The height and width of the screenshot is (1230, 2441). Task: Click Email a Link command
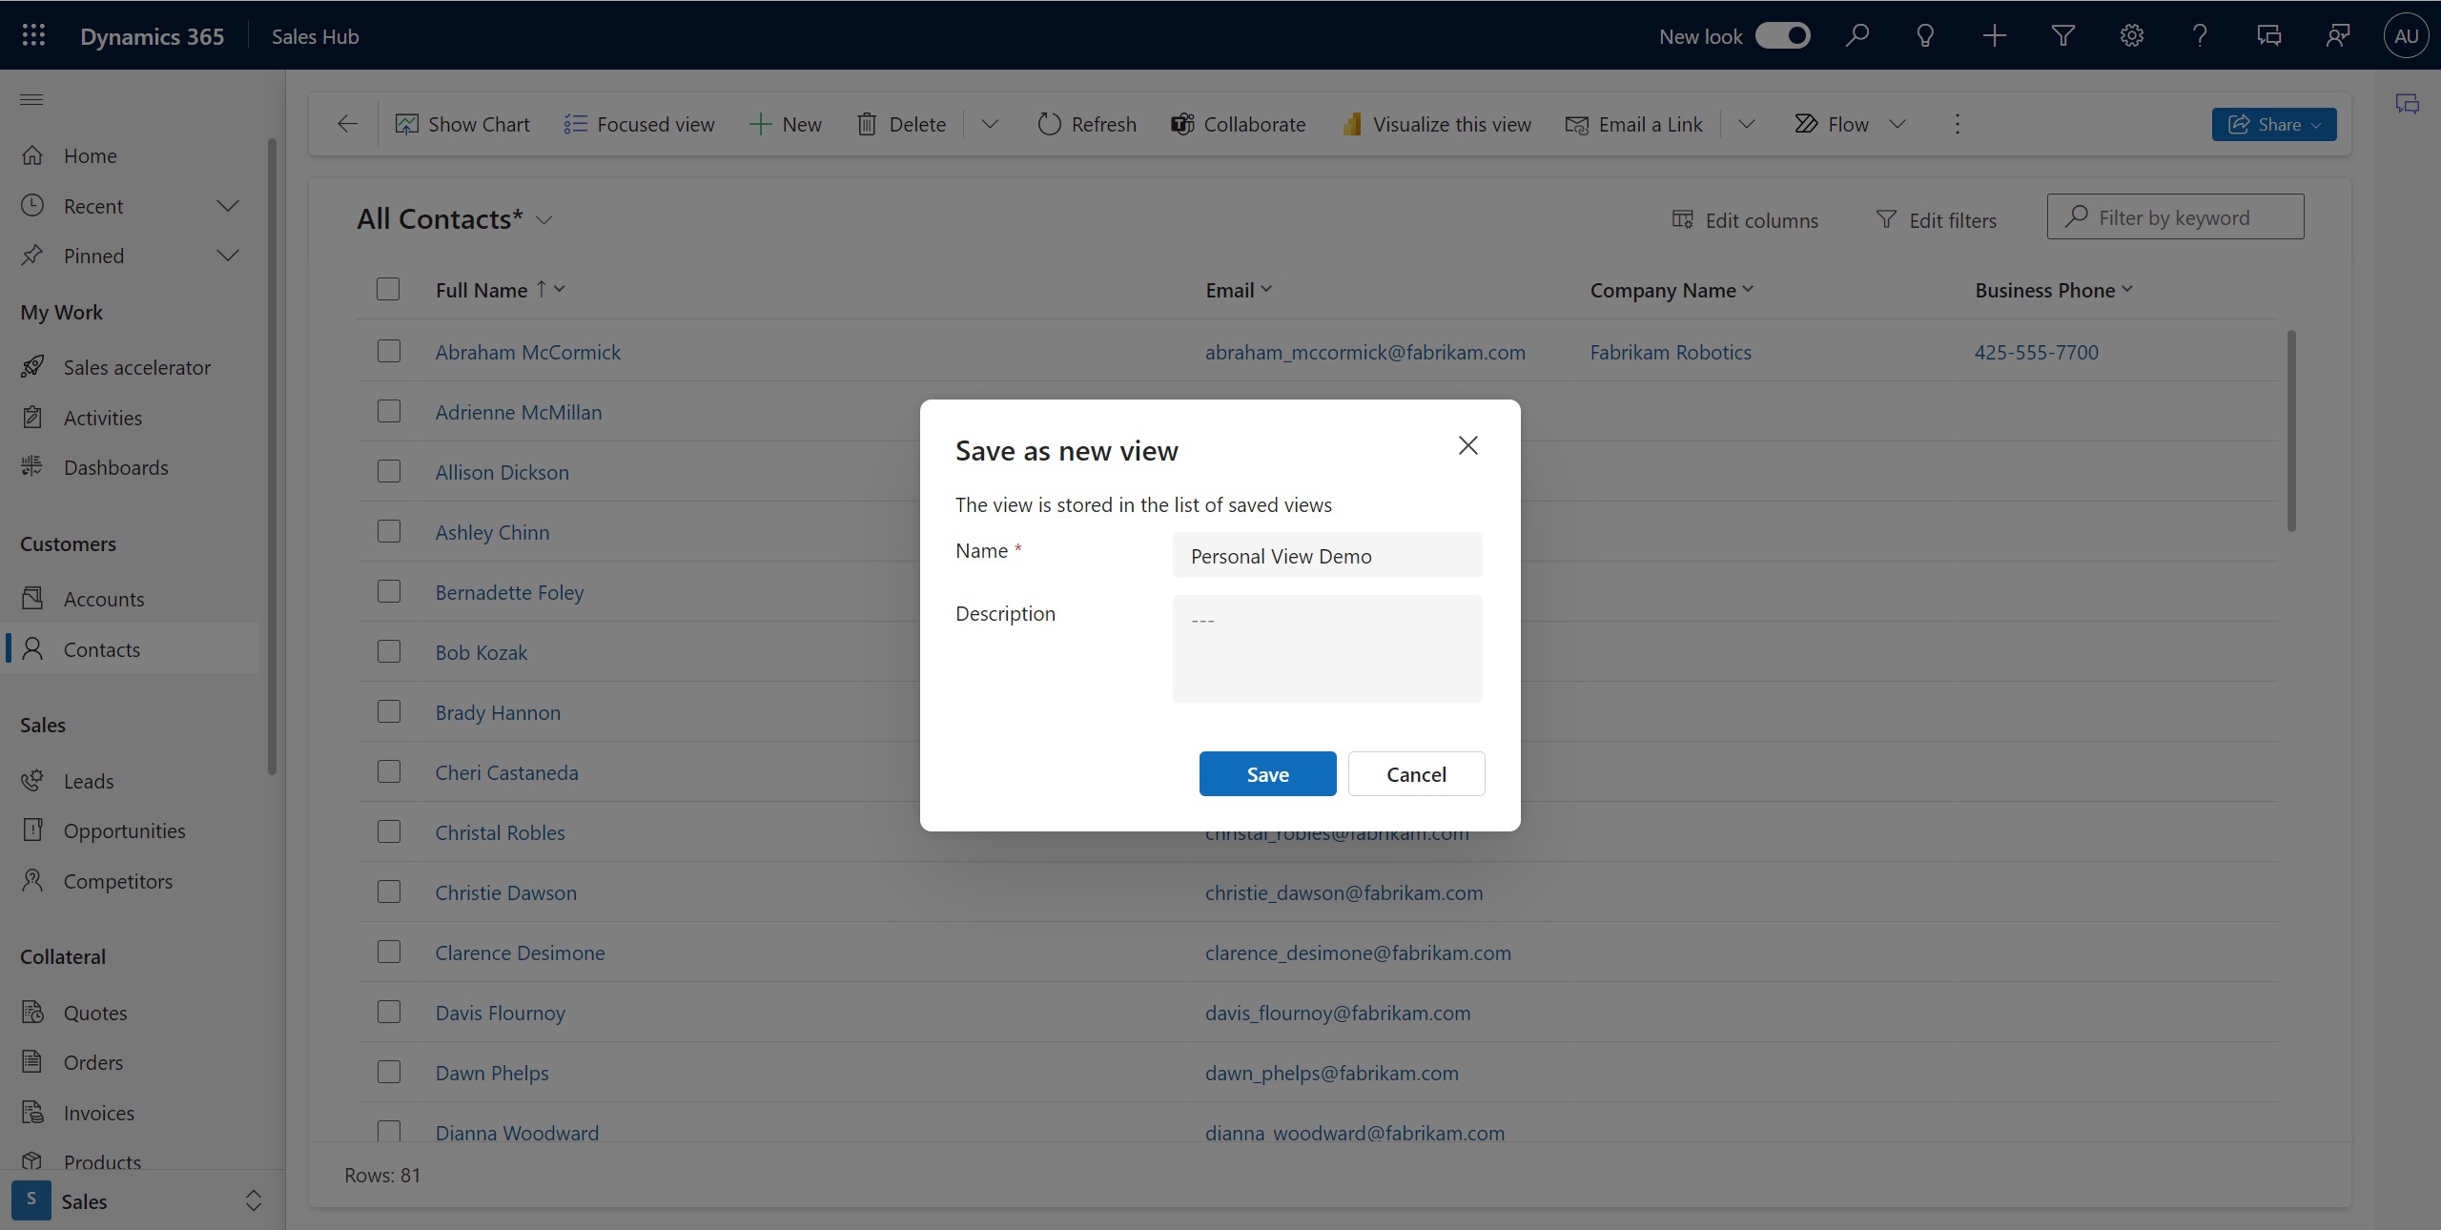(x=1633, y=124)
